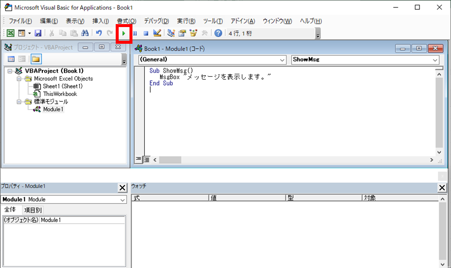Open Project Explorer from the toolbar icon
The image size is (451, 268).
(x=171, y=33)
